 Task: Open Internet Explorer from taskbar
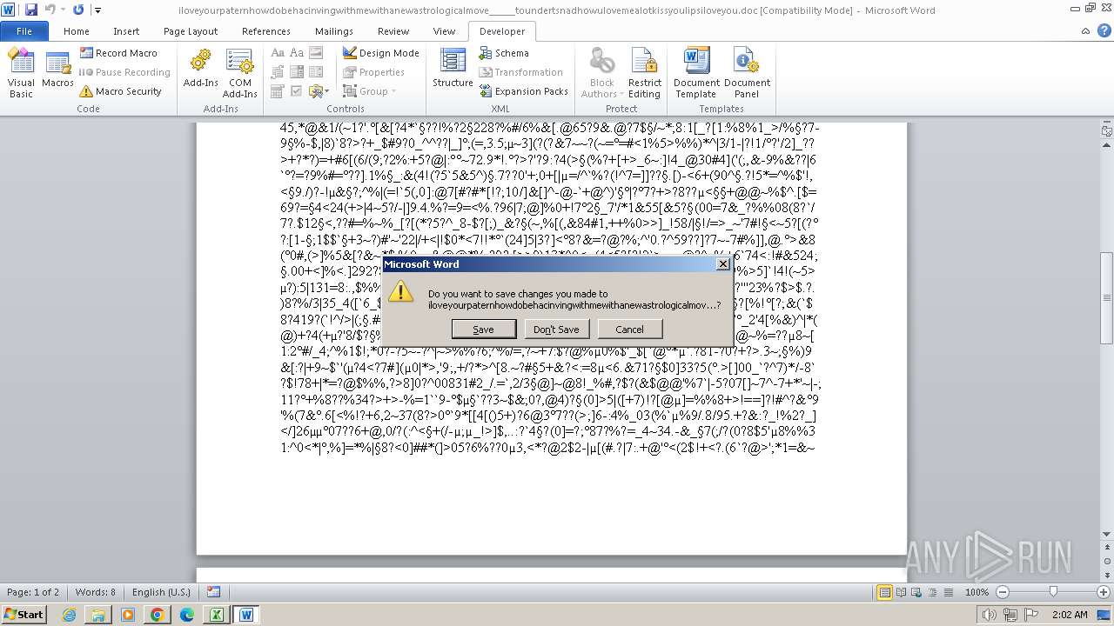coord(69,615)
